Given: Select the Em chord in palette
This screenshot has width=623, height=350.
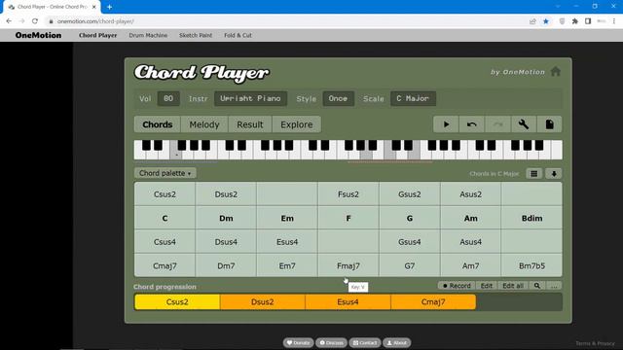Looking at the screenshot, I should (x=287, y=218).
